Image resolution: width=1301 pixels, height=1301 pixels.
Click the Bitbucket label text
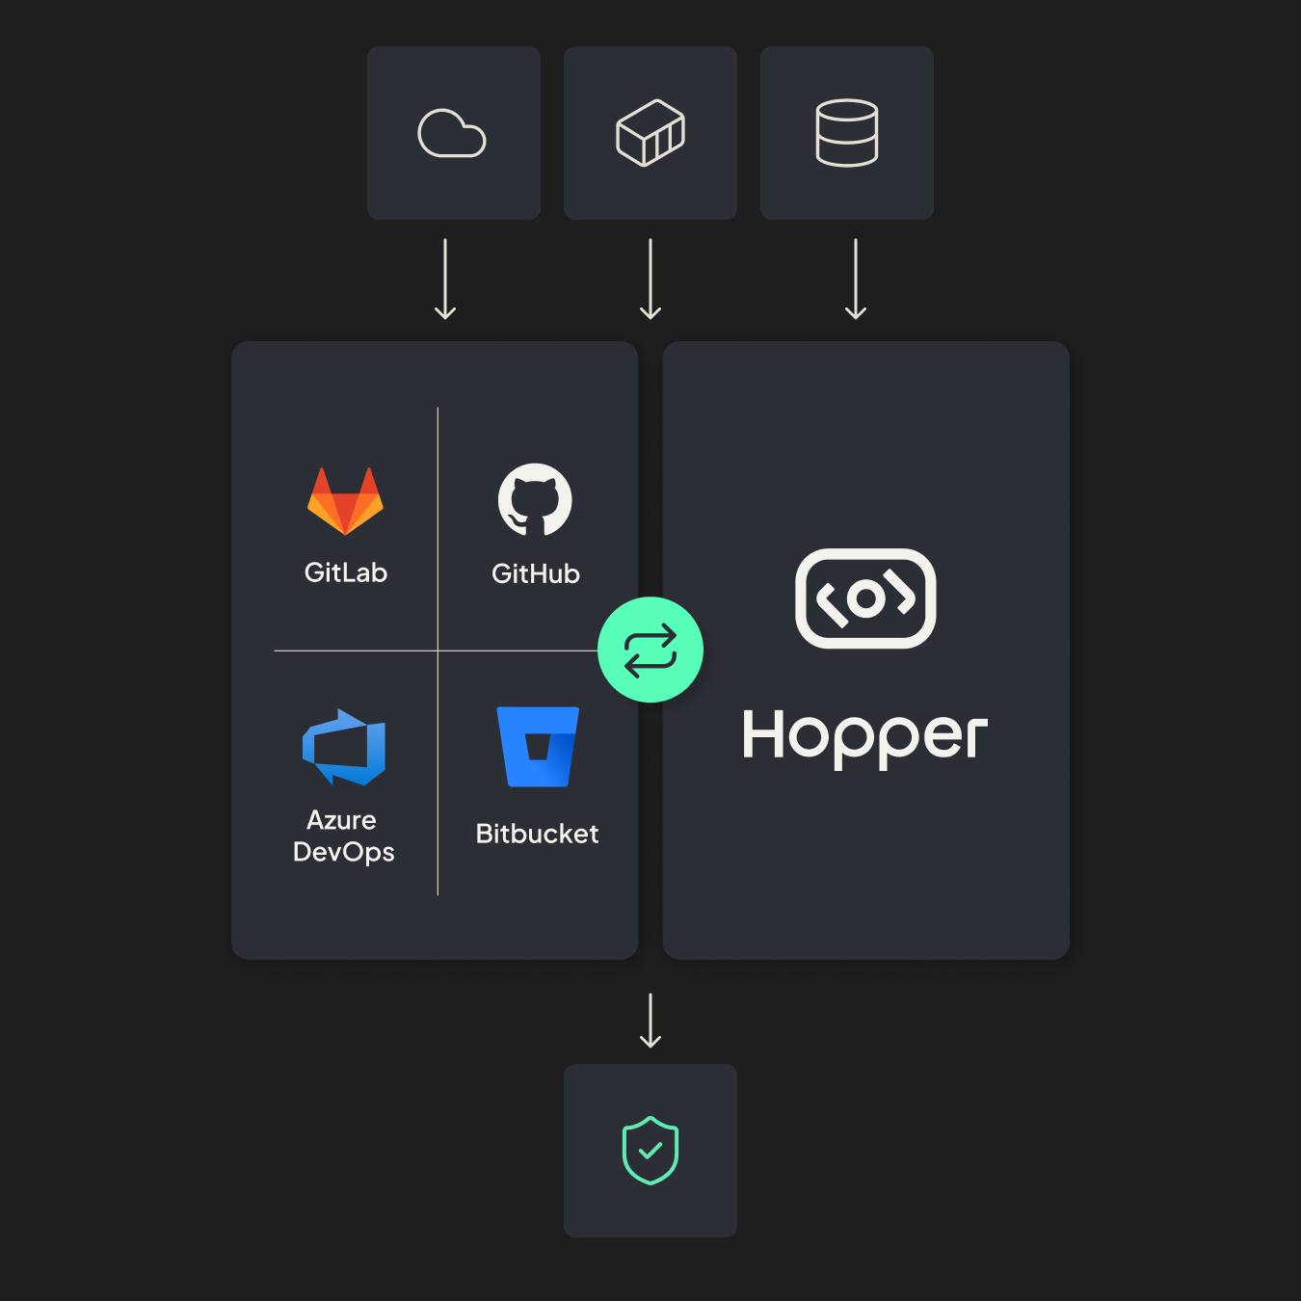click(538, 834)
